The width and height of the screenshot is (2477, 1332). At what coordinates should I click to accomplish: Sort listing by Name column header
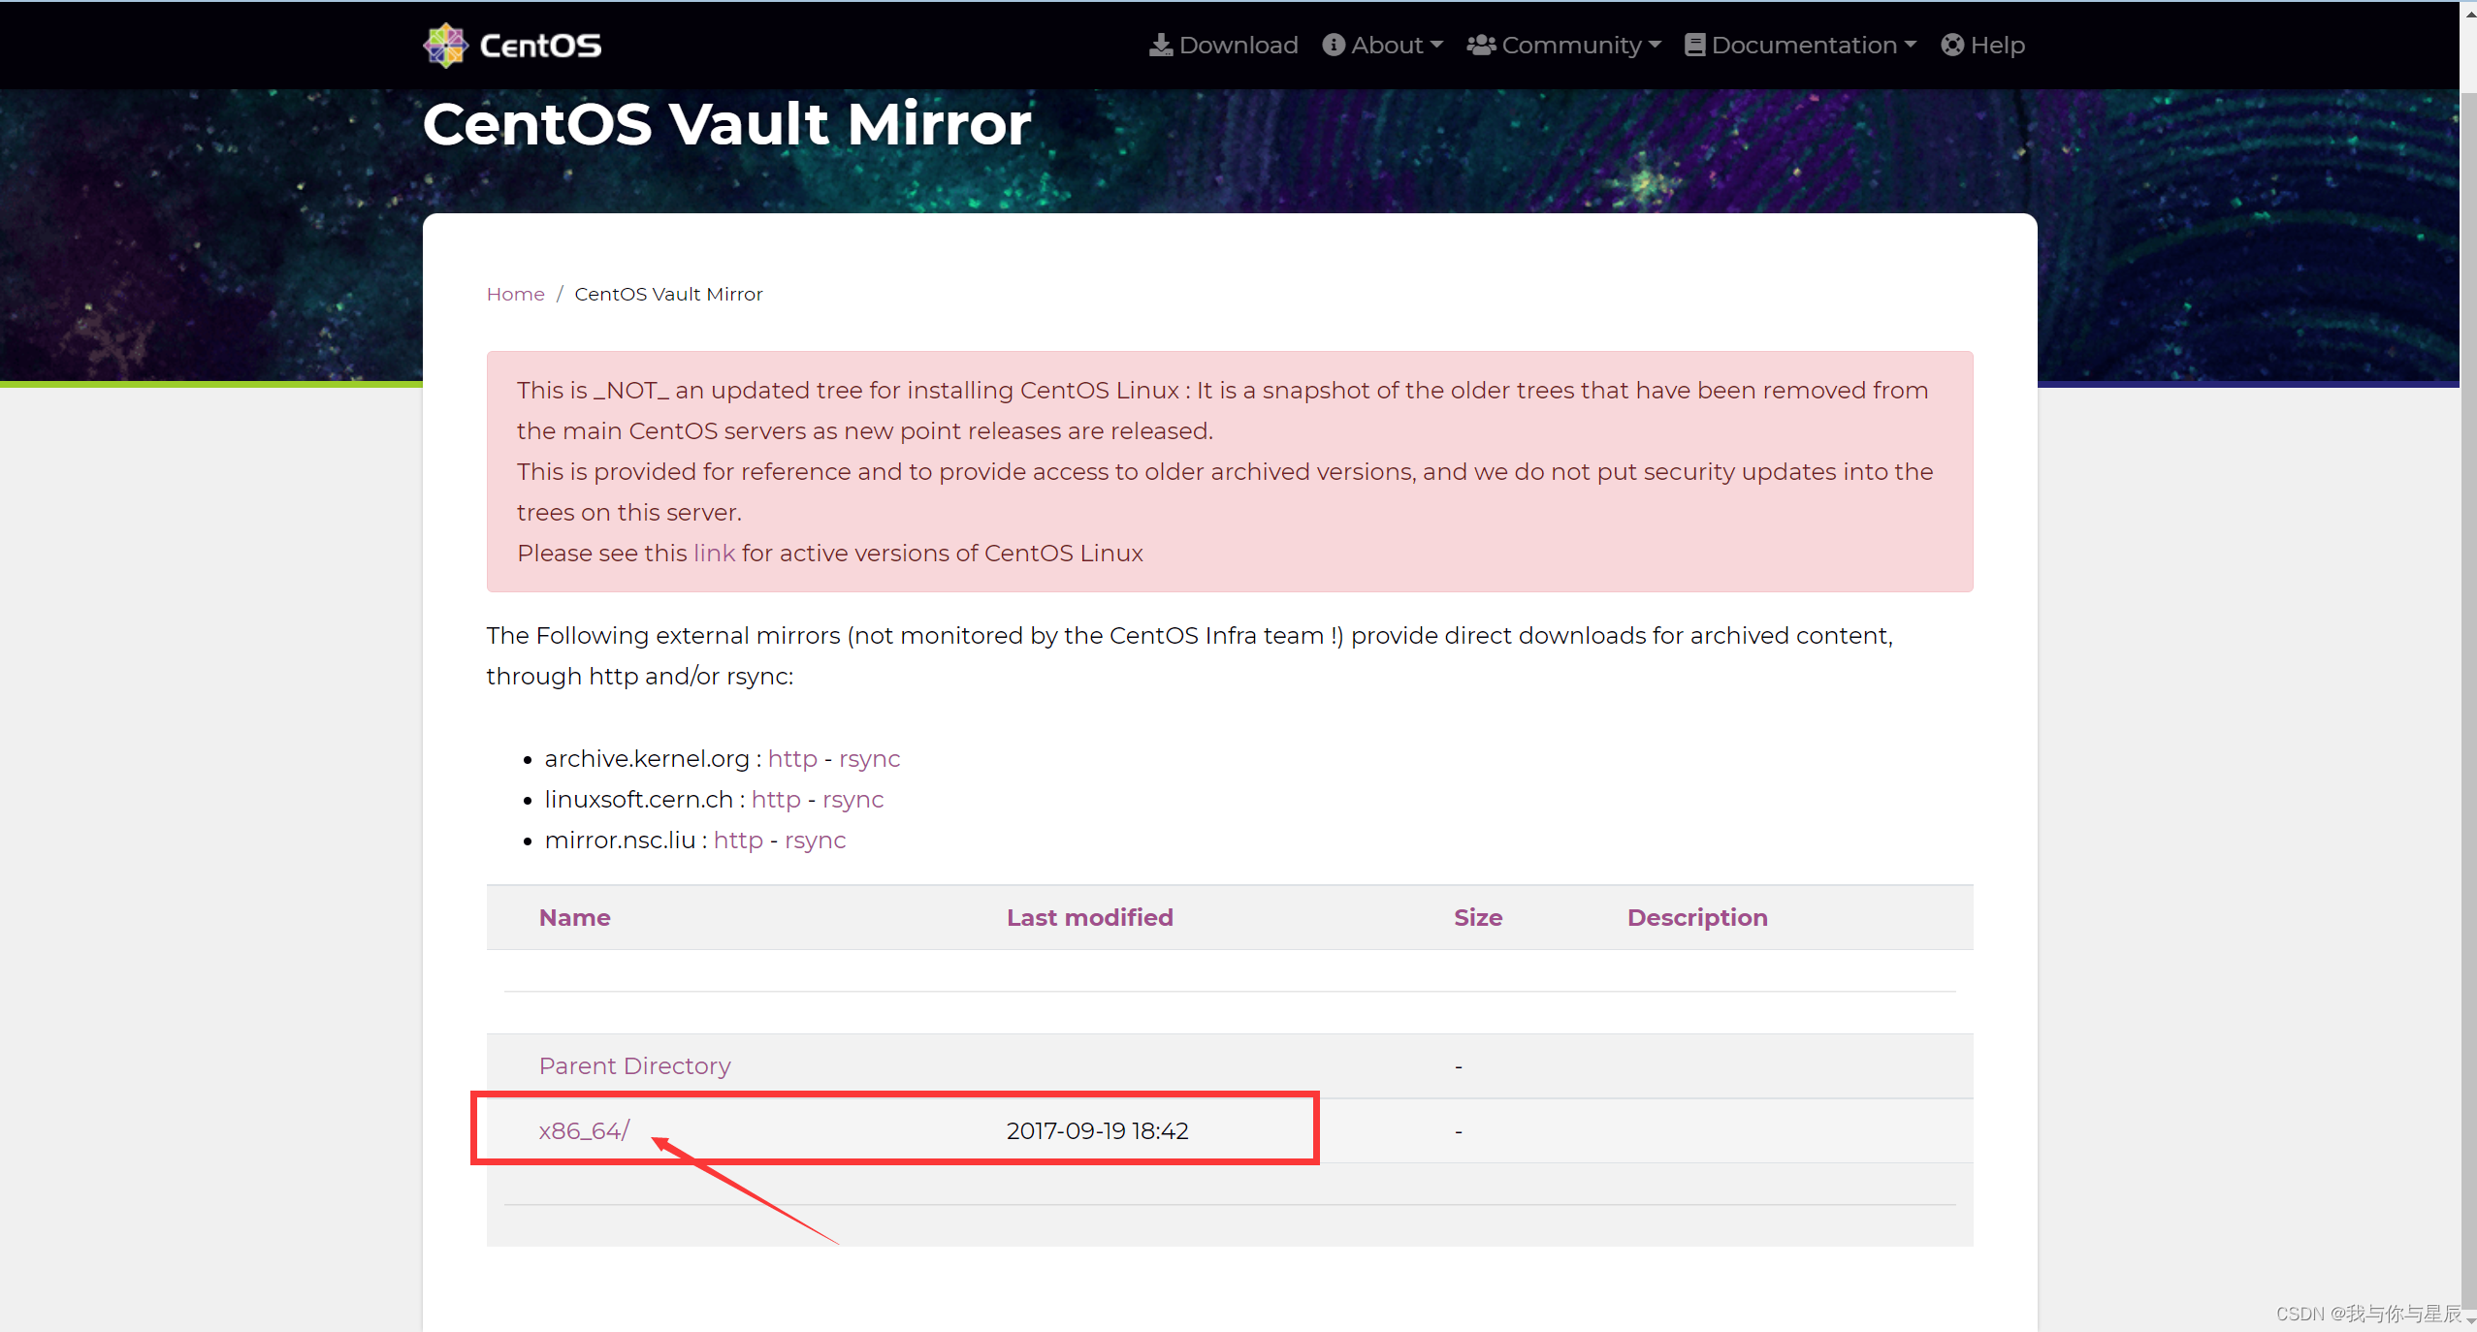coord(574,917)
